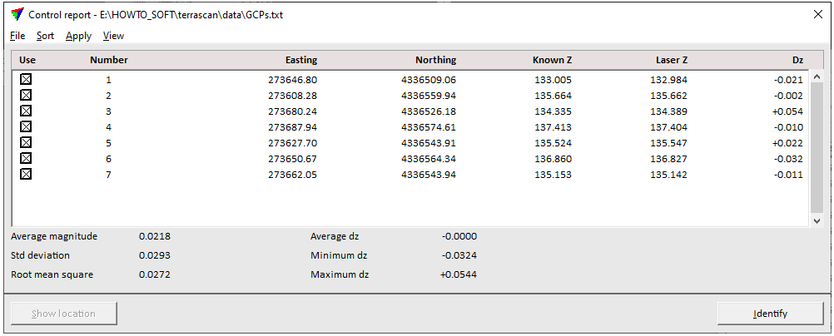Click the Show location button
This screenshot has height=336, width=834.
(63, 314)
